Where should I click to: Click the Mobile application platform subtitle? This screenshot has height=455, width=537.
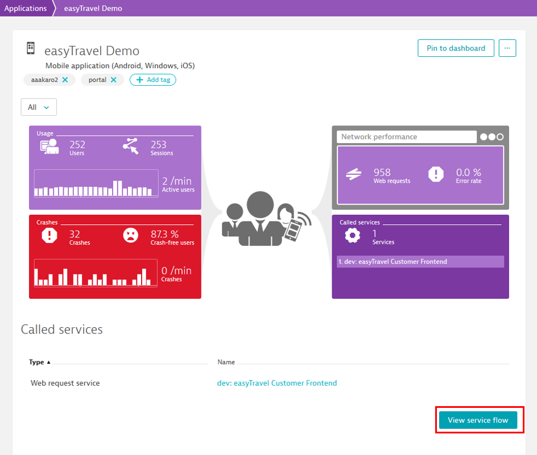[120, 66]
